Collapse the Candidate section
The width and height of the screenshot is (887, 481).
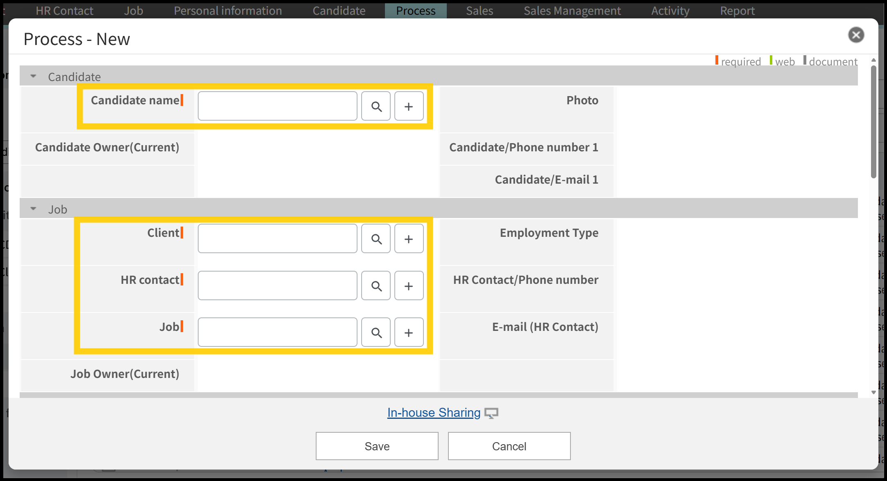click(34, 76)
